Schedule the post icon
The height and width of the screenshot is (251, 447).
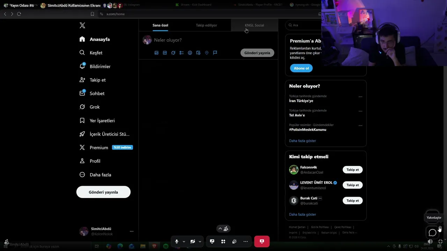[x=198, y=53]
